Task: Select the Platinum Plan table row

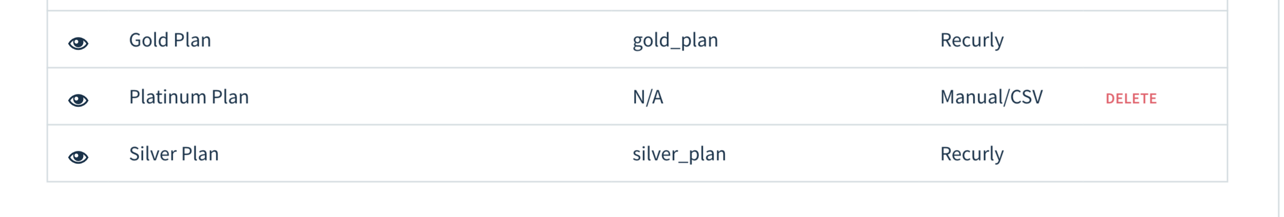Action: point(637,96)
